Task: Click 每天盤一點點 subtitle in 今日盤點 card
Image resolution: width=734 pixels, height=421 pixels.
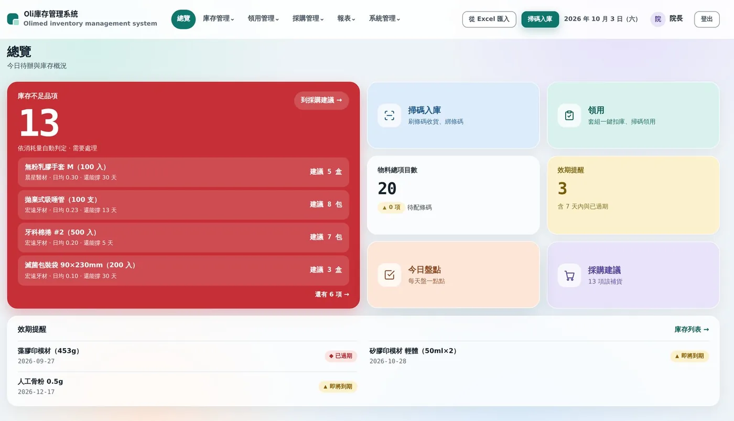Action: click(x=426, y=281)
